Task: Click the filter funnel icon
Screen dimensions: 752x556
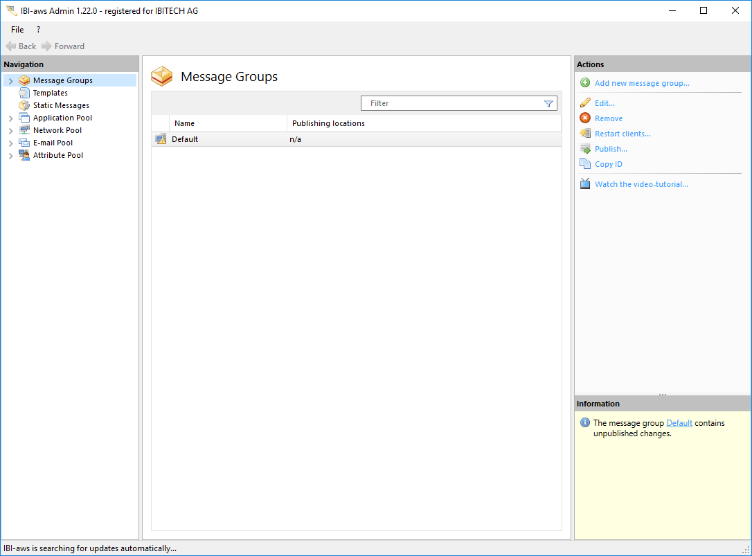Action: (548, 103)
